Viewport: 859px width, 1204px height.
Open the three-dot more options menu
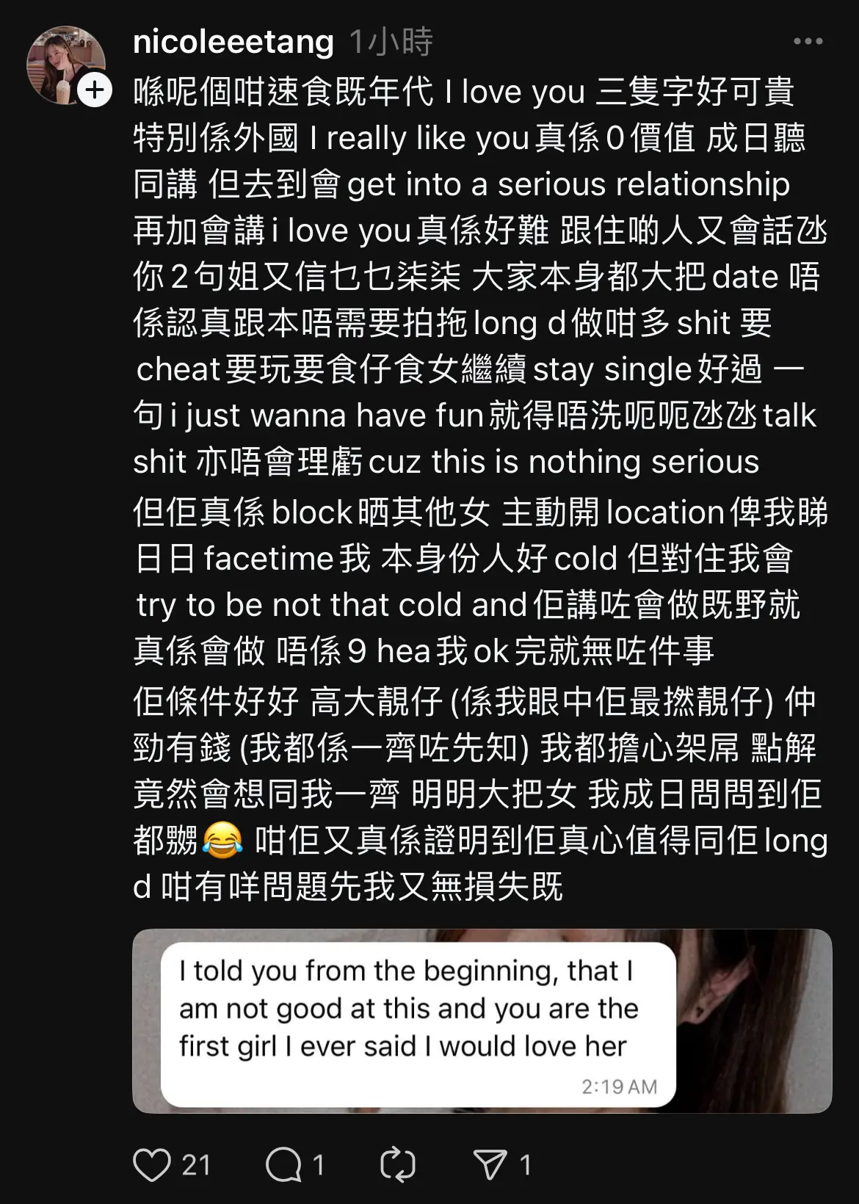(808, 41)
